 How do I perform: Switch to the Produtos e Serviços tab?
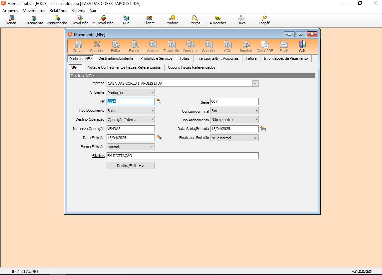pos(156,58)
